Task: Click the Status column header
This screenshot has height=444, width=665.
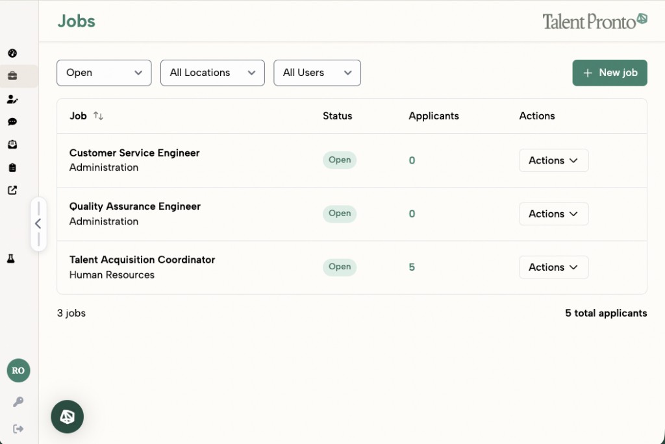Action: coord(338,116)
